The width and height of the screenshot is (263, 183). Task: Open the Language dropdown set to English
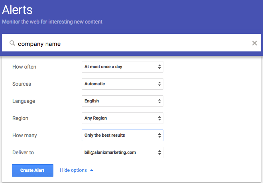click(122, 101)
